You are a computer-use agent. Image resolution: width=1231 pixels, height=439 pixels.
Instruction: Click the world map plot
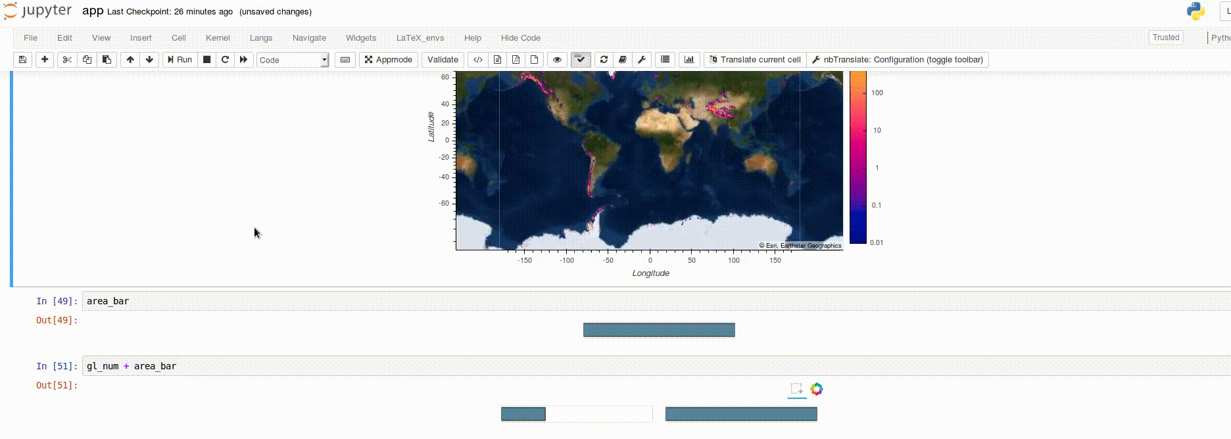(x=649, y=161)
